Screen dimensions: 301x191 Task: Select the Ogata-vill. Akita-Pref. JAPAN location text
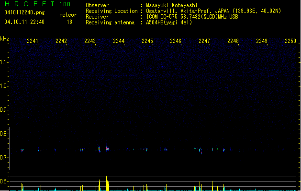tap(213, 11)
